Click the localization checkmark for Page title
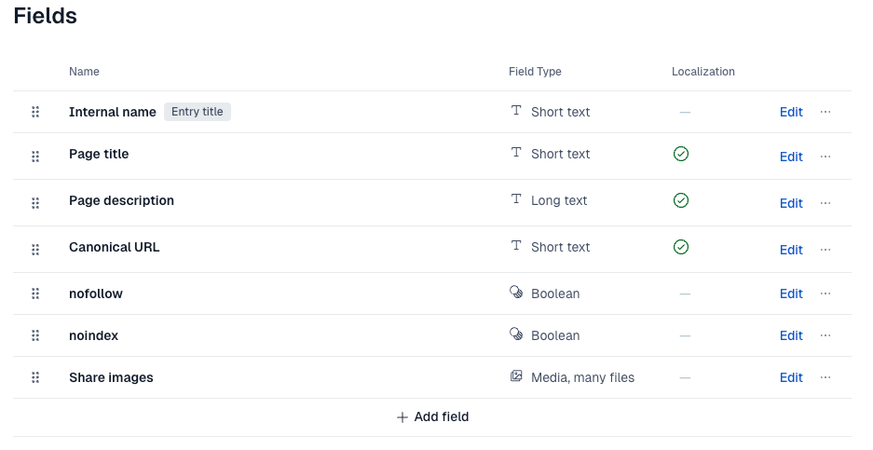873x450 pixels. 681,154
